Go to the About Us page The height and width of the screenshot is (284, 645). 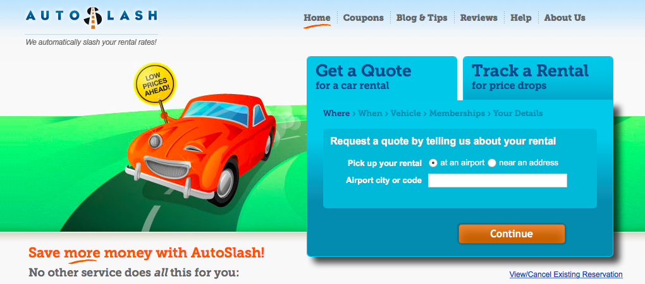(565, 18)
